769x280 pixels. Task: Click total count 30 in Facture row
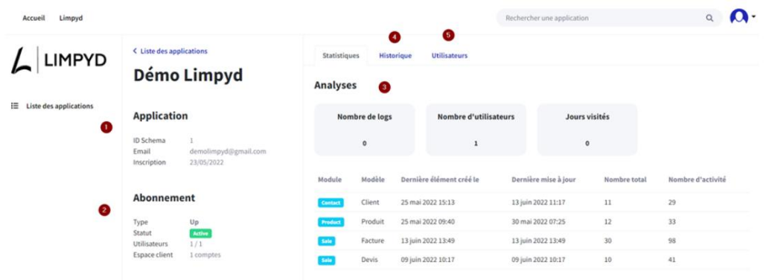(608, 241)
